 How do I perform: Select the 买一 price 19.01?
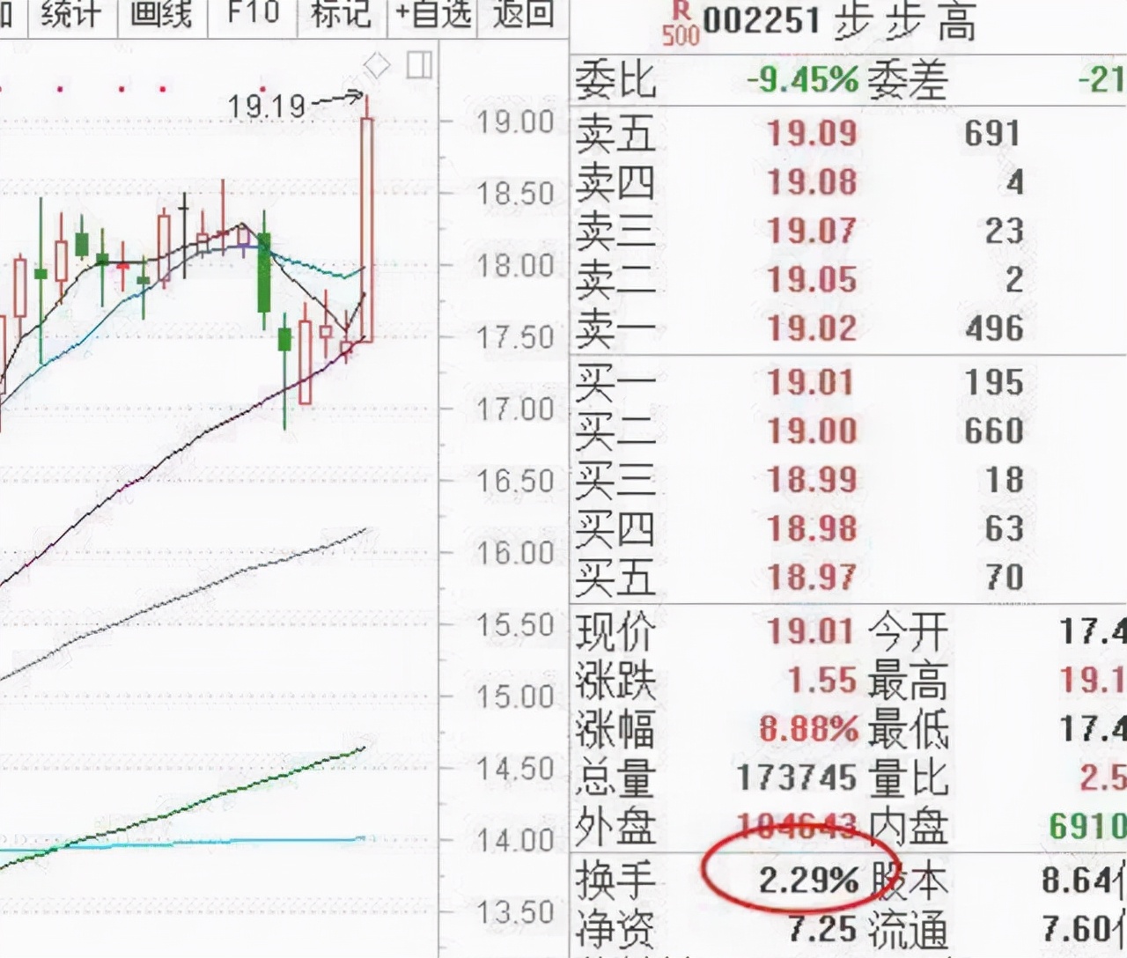click(x=812, y=382)
